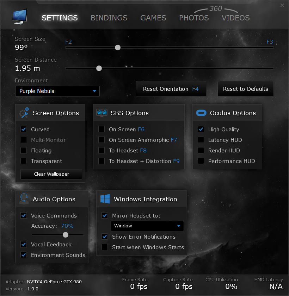Image resolution: width=289 pixels, height=296 pixels.
Task: Toggle Show Error Notifications checkbox
Action: pos(105,237)
